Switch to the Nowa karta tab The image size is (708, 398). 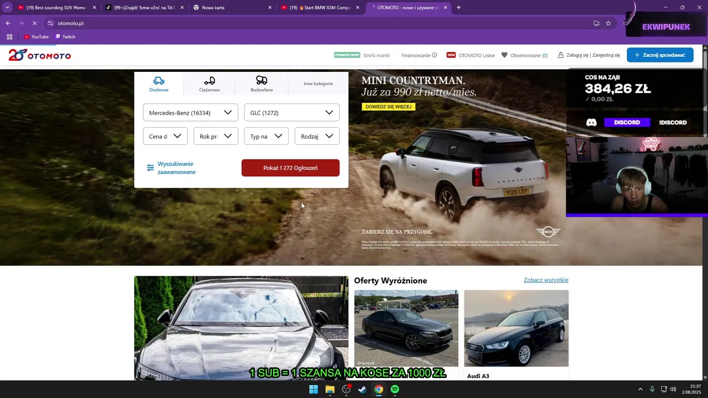point(231,8)
